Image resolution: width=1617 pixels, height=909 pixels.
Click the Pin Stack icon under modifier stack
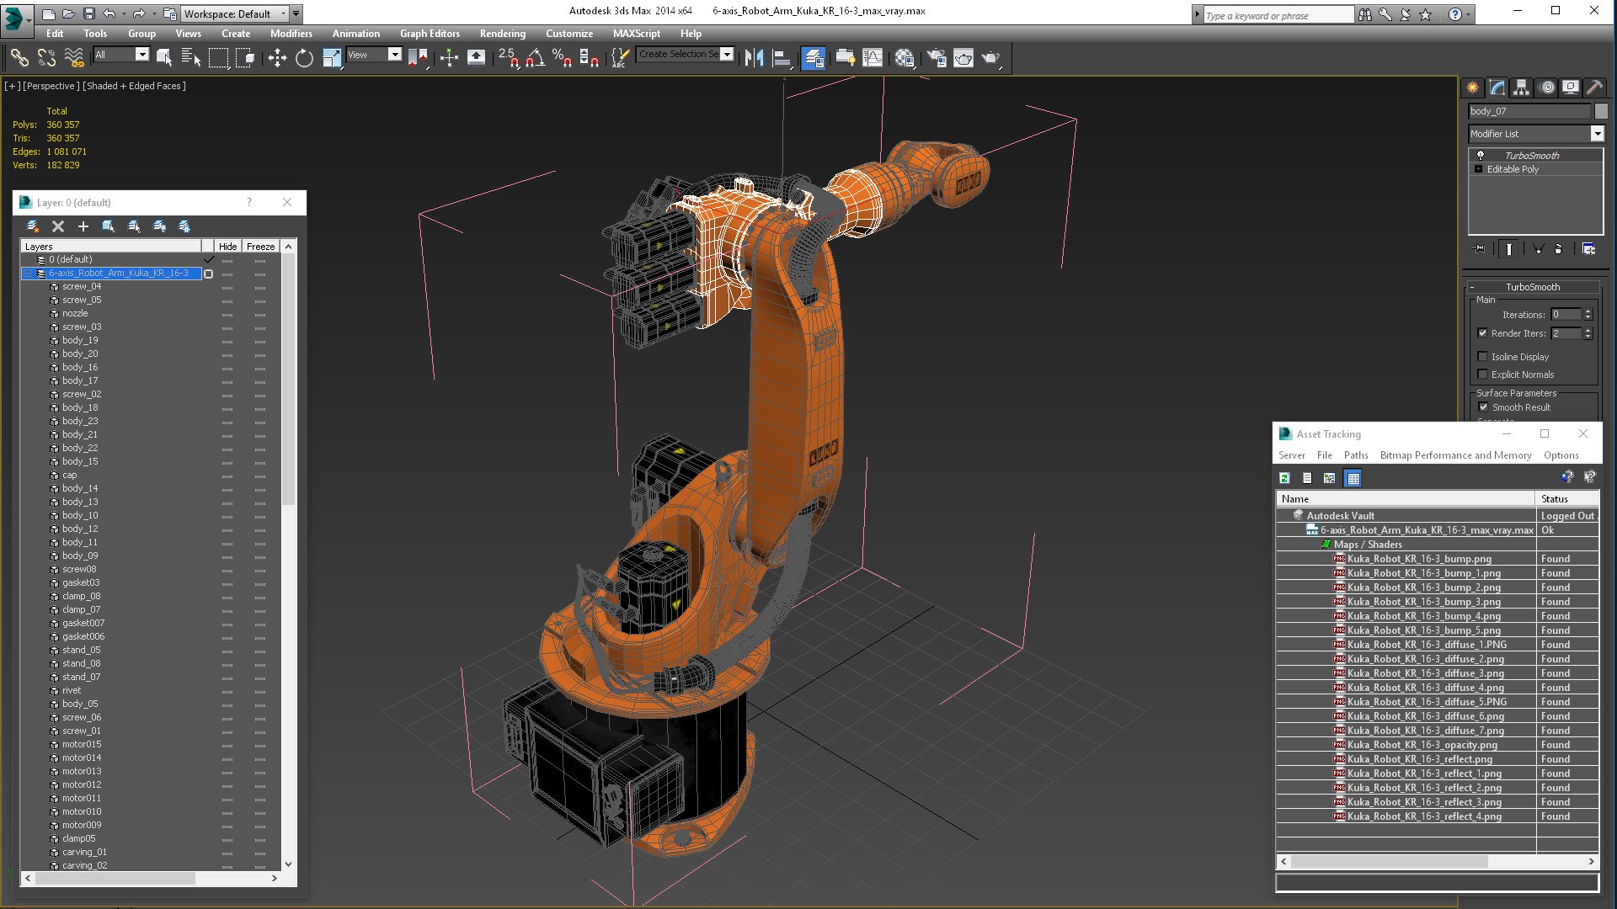tap(1479, 248)
